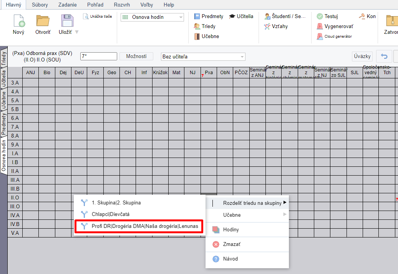Screen dimensions: 398x274
Task: Select the Mat column header
Action: pyautogui.click(x=176, y=73)
